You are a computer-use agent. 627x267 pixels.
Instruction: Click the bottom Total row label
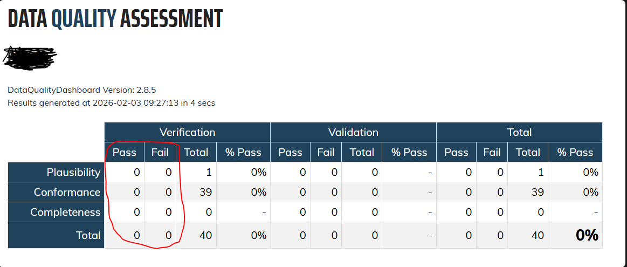click(x=88, y=235)
